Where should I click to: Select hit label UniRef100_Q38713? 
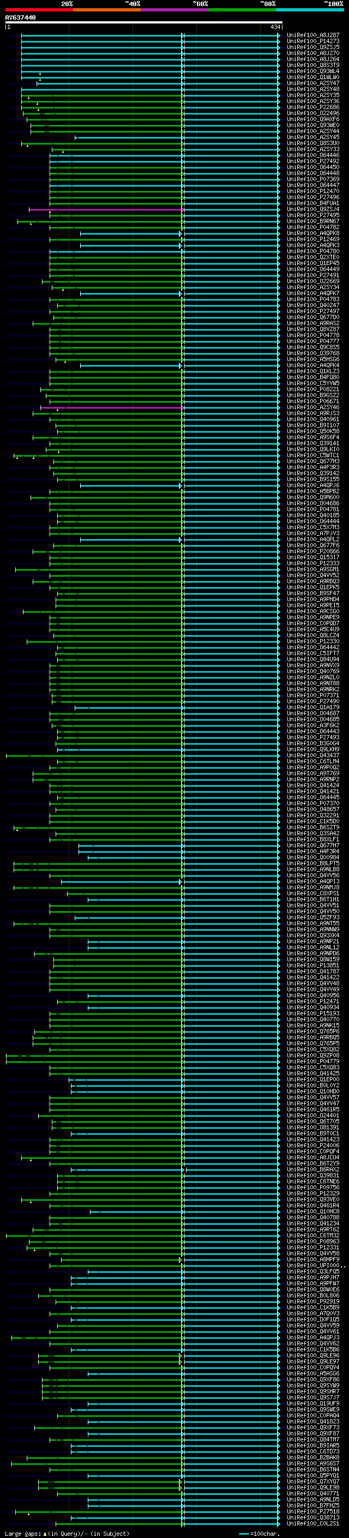click(x=313, y=1518)
